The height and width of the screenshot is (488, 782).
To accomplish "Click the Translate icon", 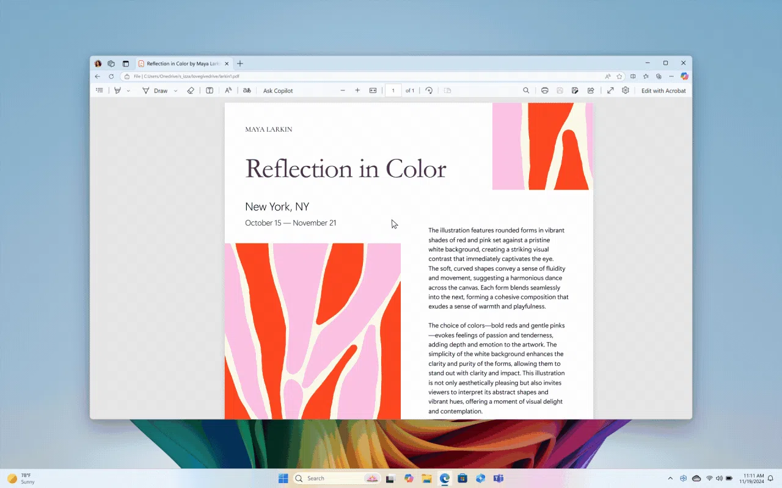I will point(247,90).
